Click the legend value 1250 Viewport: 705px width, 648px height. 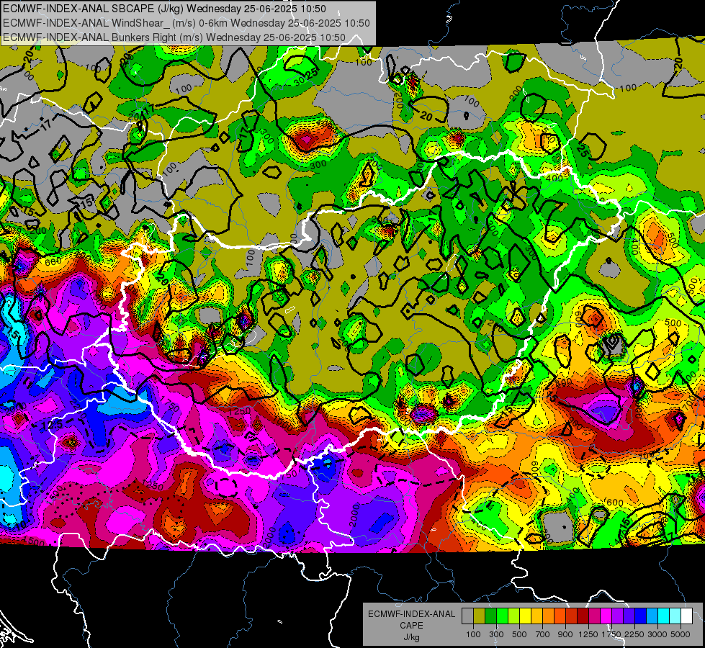(588, 634)
